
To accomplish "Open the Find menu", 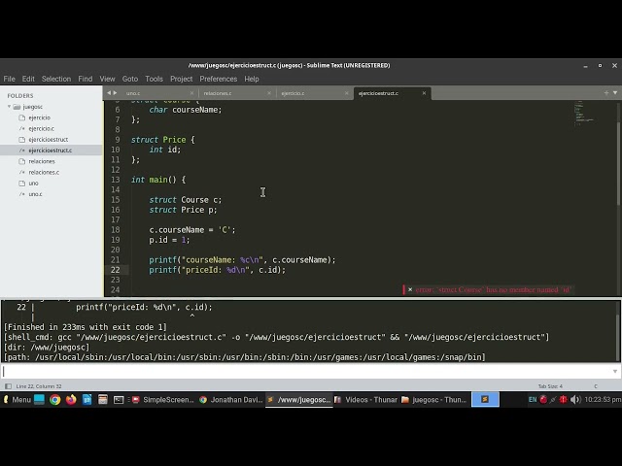I will 86,79.
